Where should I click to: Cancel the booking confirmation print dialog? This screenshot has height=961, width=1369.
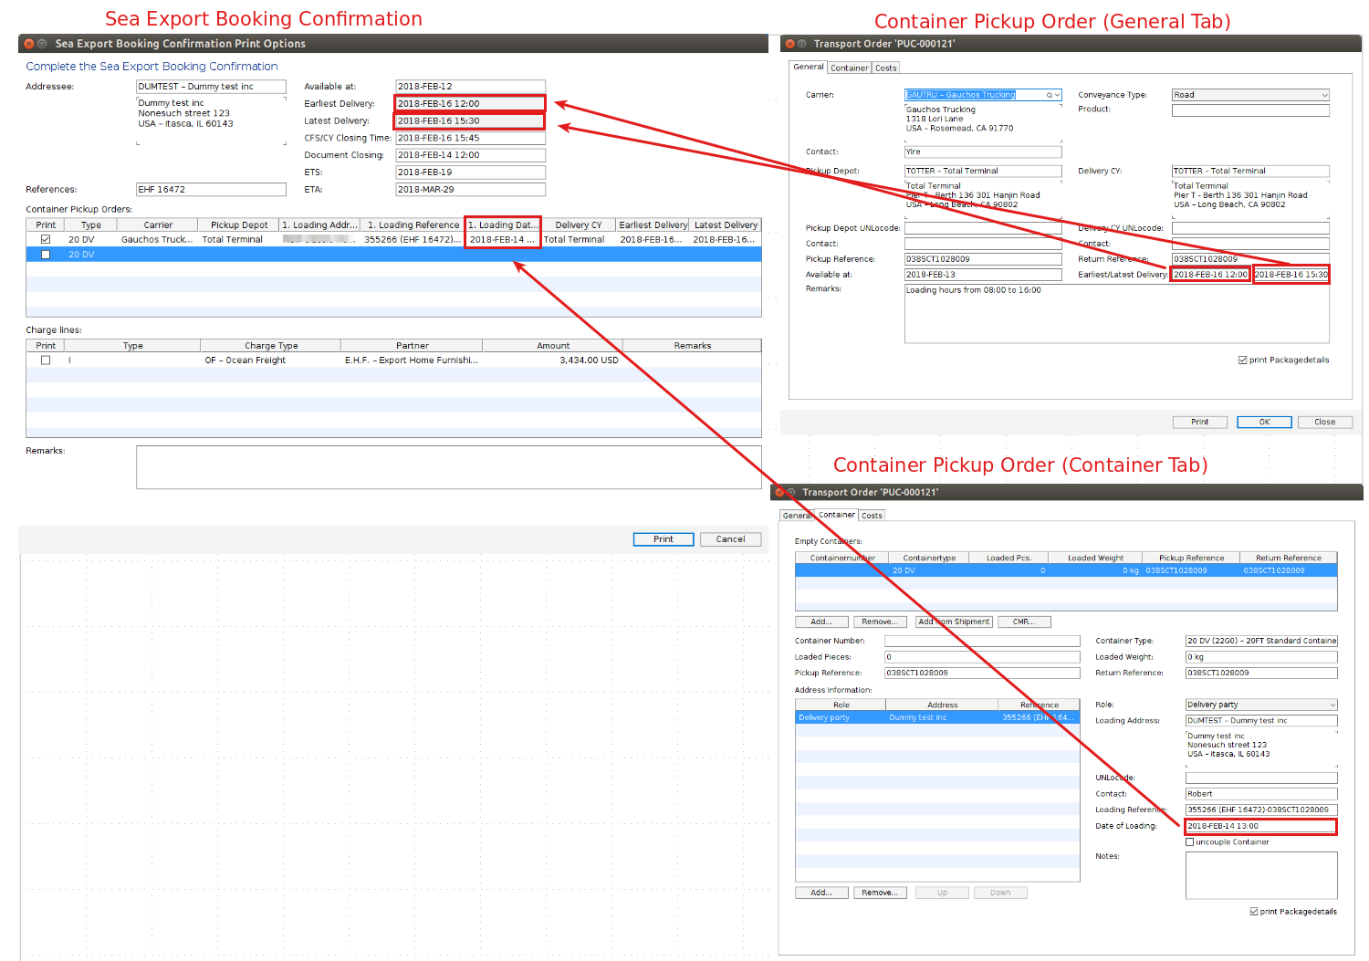tap(729, 538)
